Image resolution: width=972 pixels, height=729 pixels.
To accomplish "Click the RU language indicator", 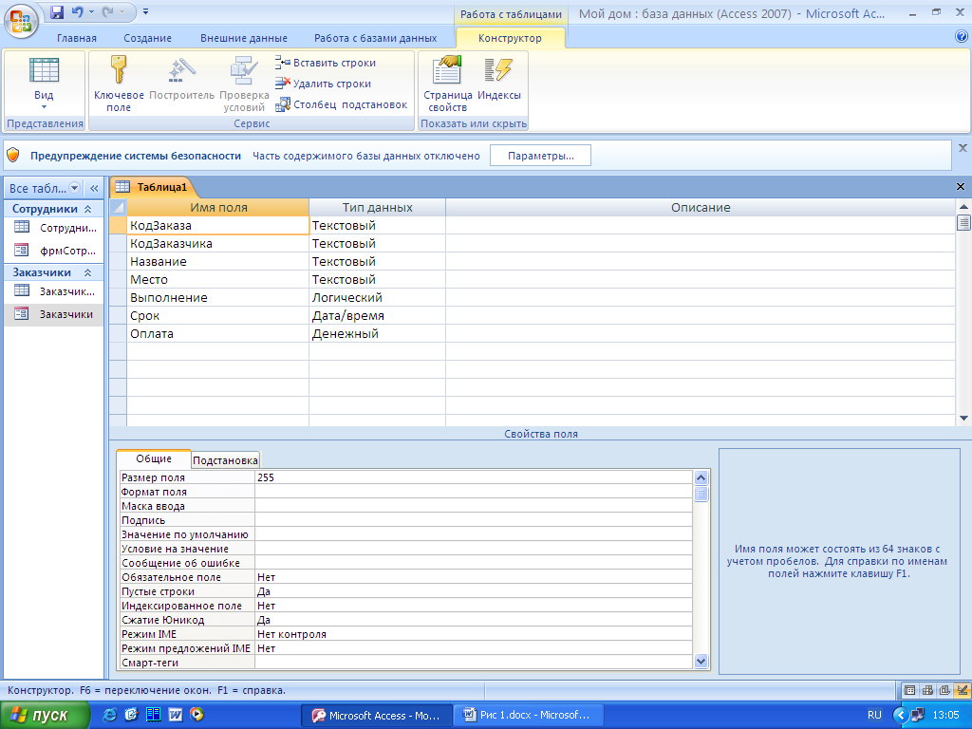I will click(x=874, y=715).
